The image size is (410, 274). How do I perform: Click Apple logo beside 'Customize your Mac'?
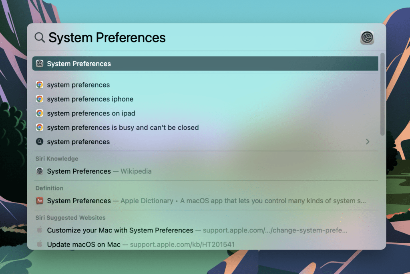pos(40,230)
